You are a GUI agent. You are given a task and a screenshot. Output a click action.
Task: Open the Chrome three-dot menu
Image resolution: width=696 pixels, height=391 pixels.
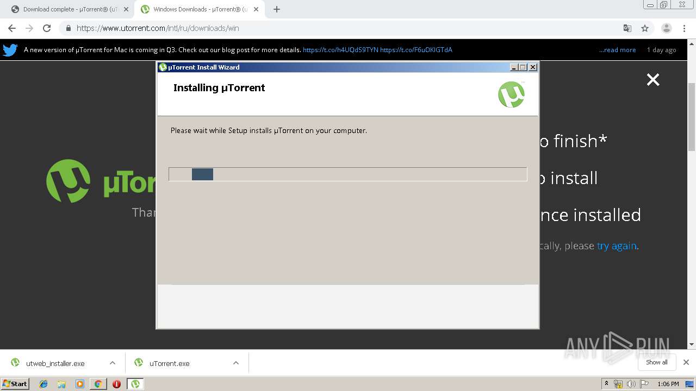click(x=684, y=28)
